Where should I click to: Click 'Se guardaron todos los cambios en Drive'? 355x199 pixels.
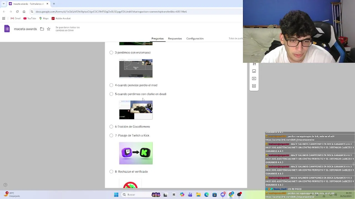(x=68, y=29)
